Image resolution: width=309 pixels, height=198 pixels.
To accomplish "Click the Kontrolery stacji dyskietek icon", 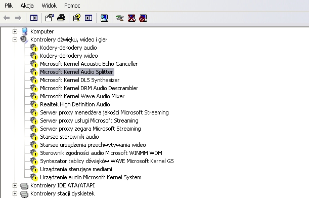I will (x=24, y=194).
